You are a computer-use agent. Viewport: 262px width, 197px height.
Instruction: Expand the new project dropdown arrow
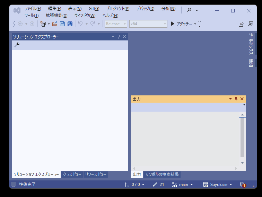[49, 24]
